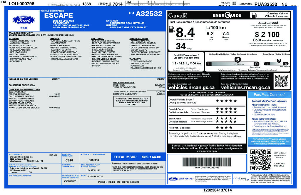
Task: Click the 'Activate 4G LTE Wi-Fi Hotspot' heading
Action: 264,119
